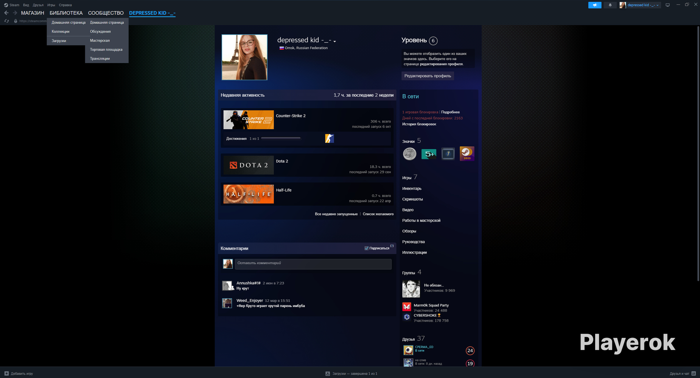The image size is (700, 378).
Task: Select Торговая площадка in the submenu
Action: click(x=107, y=50)
